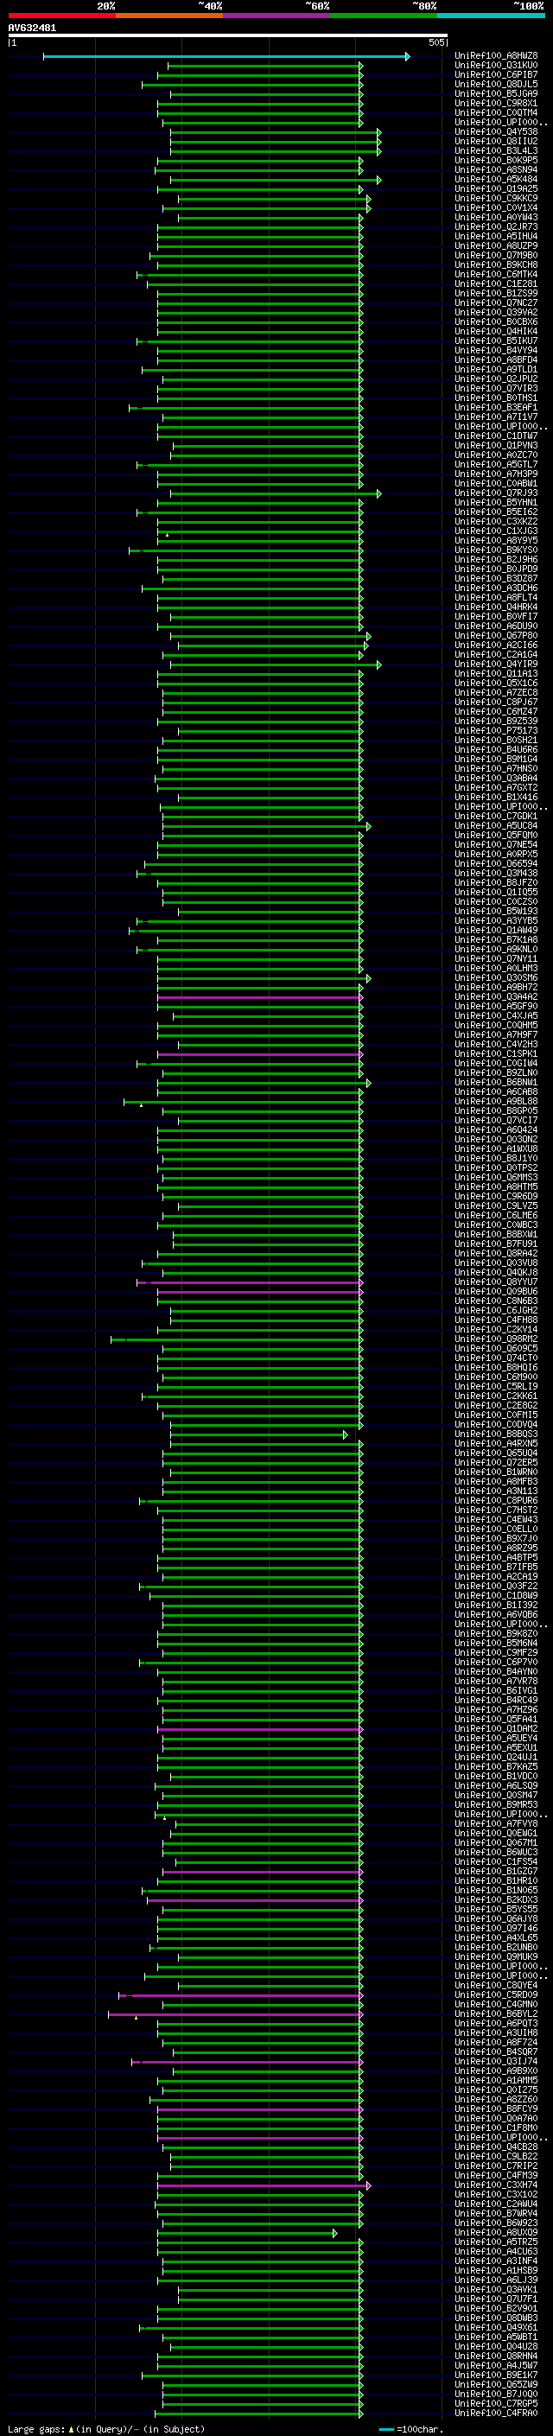Click the purple alignment bar for C1SPK1
Screen dimensions: 553x2436
260,1054
